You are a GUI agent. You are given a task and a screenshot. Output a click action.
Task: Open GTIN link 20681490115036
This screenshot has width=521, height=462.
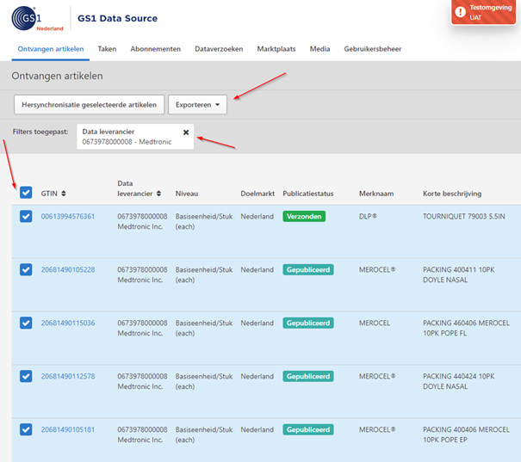(68, 323)
